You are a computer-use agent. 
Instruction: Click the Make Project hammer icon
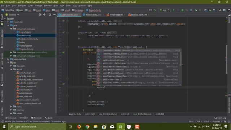(x=155, y=10)
